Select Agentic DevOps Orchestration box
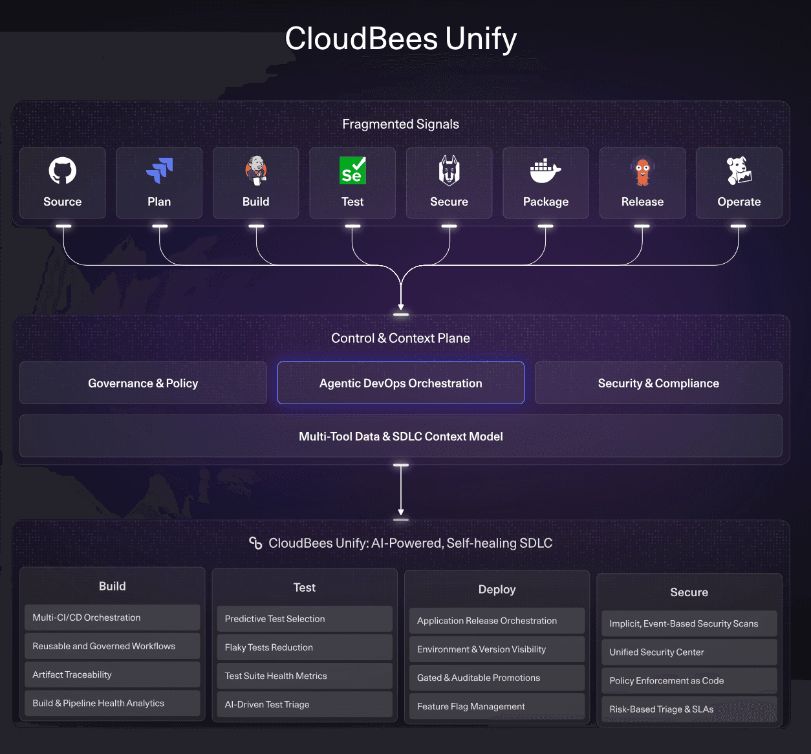The width and height of the screenshot is (811, 754). (x=401, y=383)
